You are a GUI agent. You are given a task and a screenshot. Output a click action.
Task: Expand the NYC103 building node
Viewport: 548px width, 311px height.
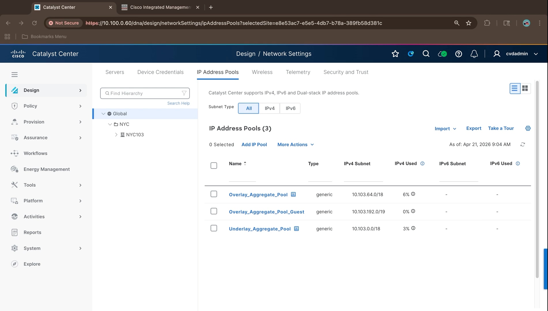point(116,135)
